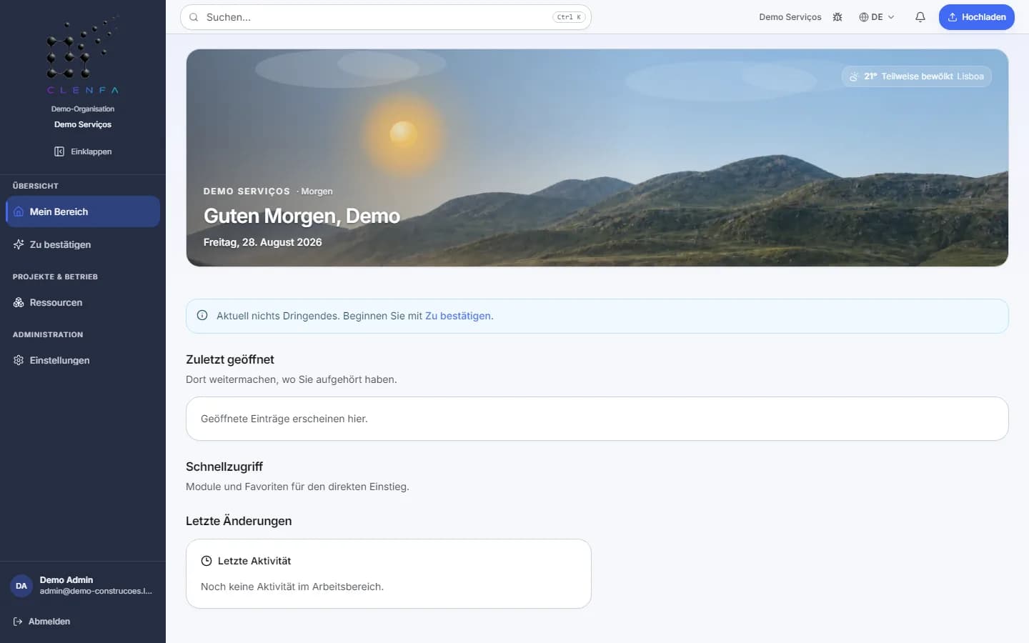The width and height of the screenshot is (1029, 643).
Task: Click Demo Serviços under the sidebar logo
Action: [x=83, y=124]
